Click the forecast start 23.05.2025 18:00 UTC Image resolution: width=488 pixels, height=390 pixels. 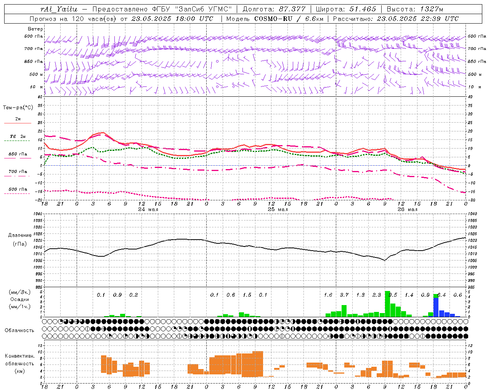(172, 19)
